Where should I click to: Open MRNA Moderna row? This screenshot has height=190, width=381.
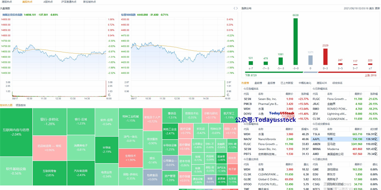(x=345, y=149)
